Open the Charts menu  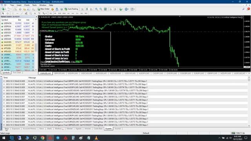(x=27, y=5)
